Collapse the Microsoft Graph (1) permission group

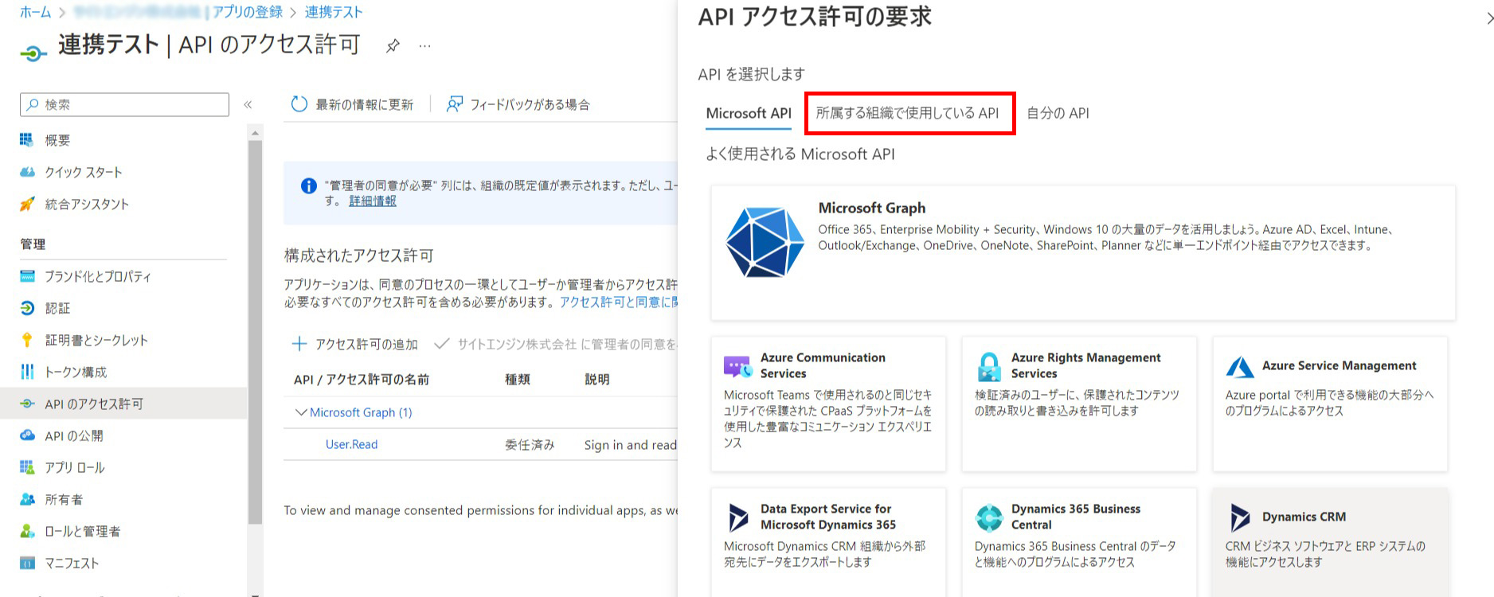[301, 412]
